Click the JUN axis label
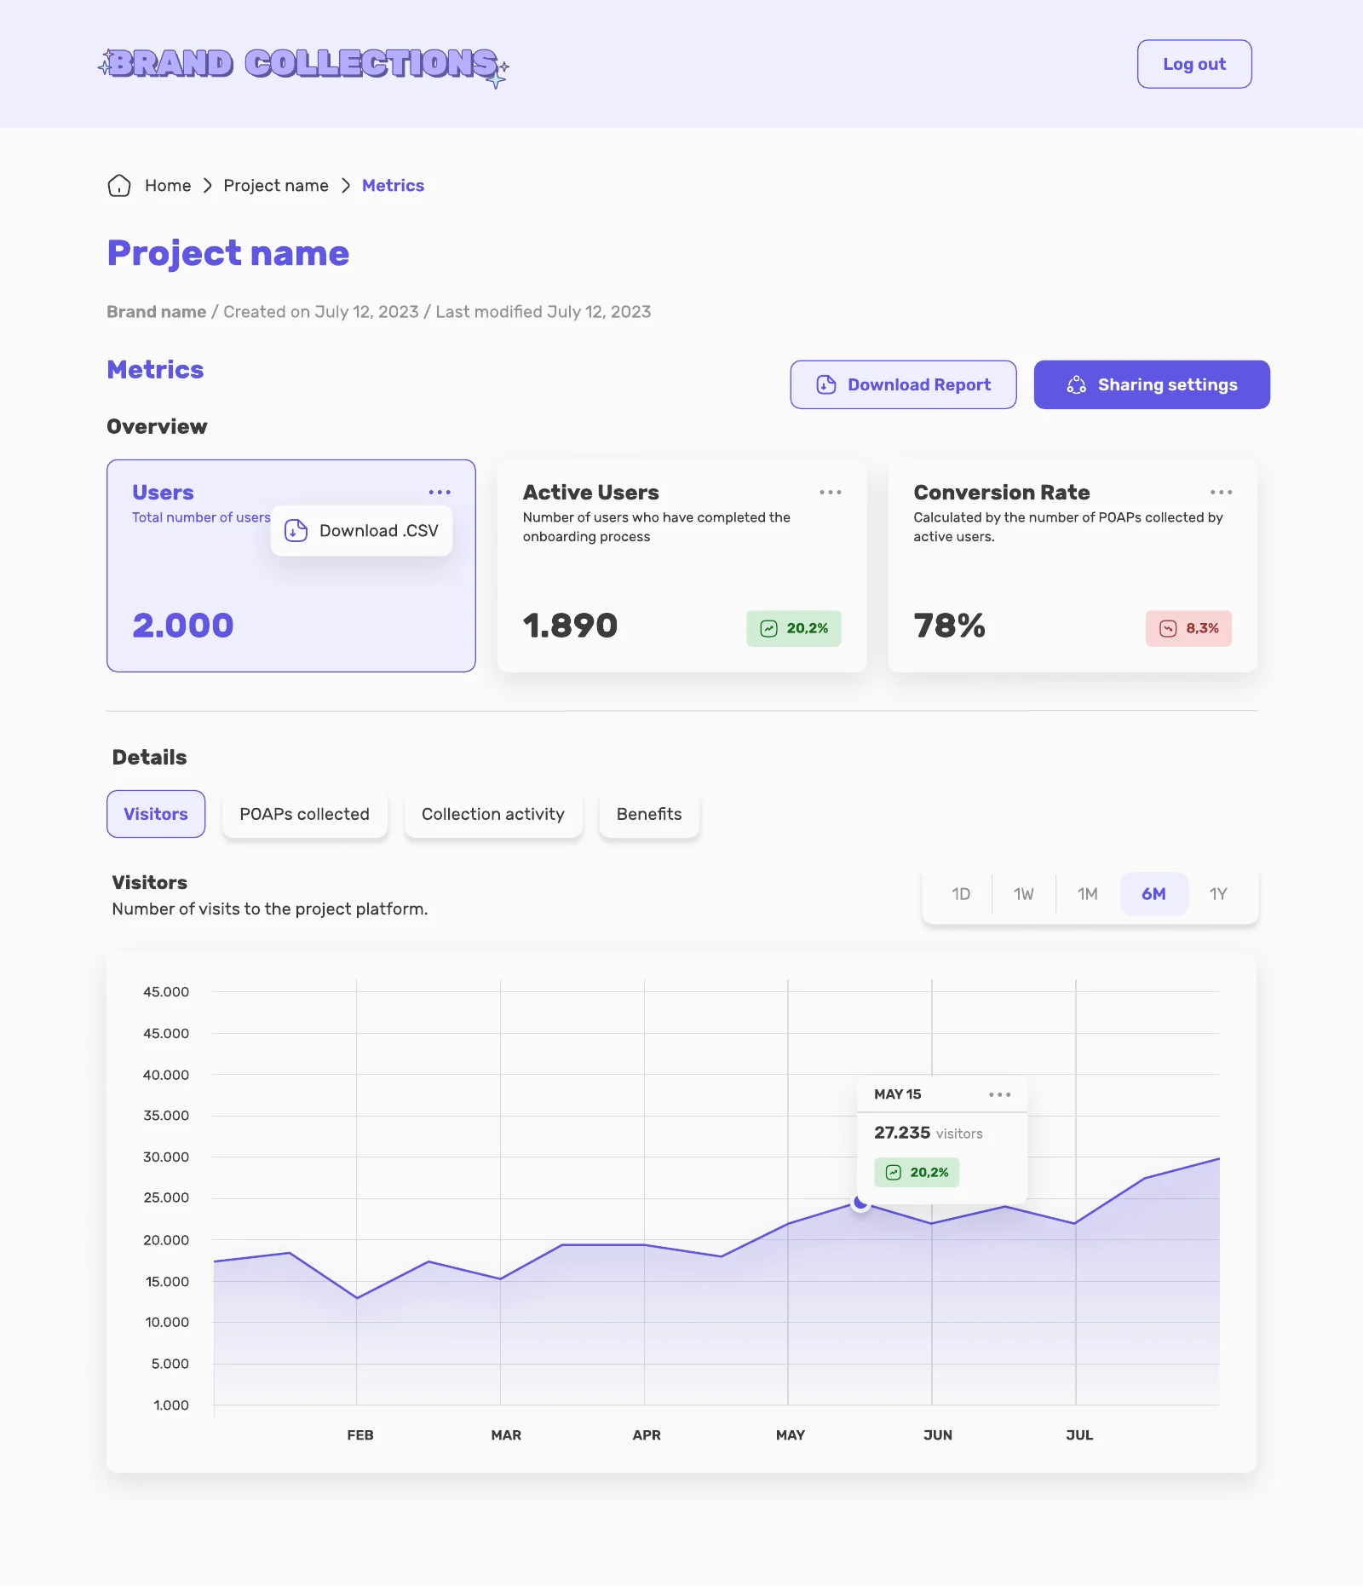Screen dimensions: 1363x1587 pos(938,1435)
